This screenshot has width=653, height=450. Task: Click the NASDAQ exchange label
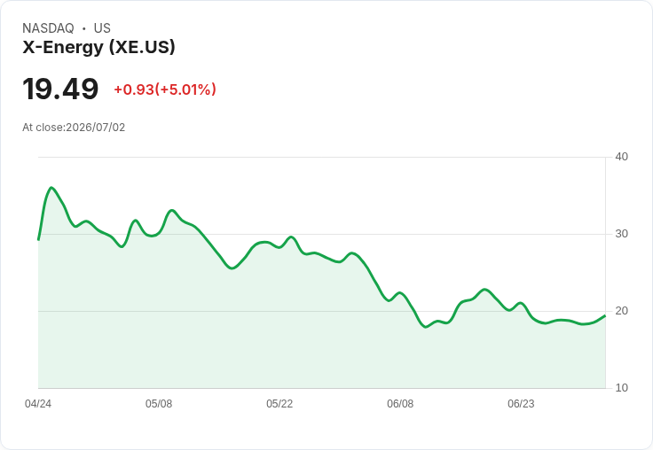48,28
